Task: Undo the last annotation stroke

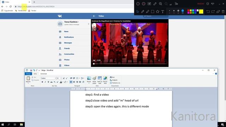Action: pos(208,12)
